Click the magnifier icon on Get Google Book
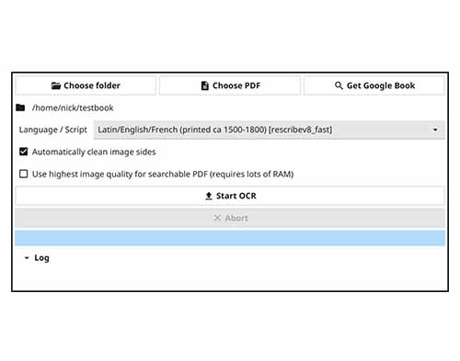 pos(339,85)
